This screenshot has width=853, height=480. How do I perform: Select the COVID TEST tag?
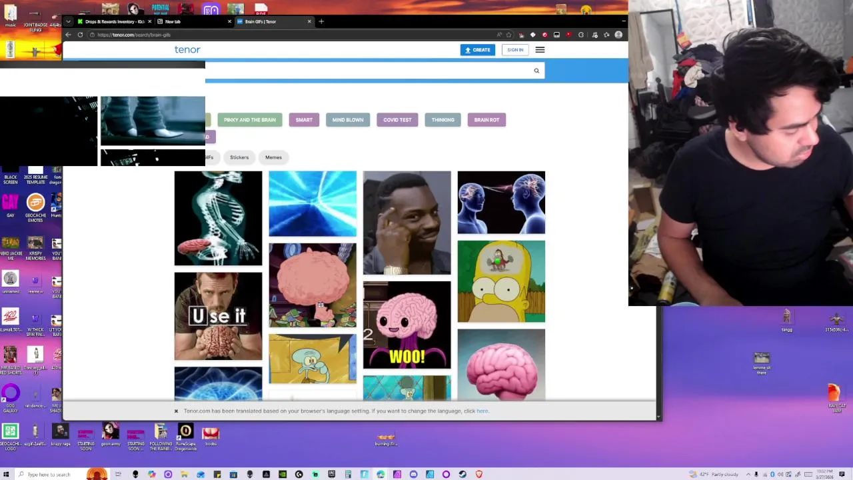pos(397,120)
